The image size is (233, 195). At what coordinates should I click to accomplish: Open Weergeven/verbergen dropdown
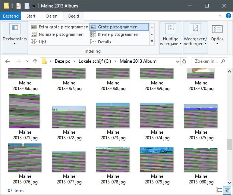pos(195,37)
